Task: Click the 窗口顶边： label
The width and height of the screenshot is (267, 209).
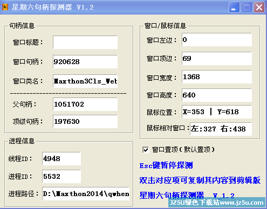Action: (x=162, y=59)
